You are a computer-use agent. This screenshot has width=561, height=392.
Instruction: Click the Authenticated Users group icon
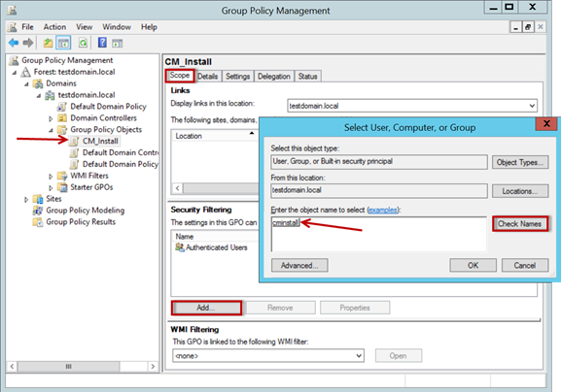pyautogui.click(x=180, y=247)
